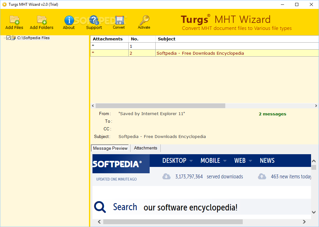319x227 pixels.
Task: Click the 463 new items today text
Action: click(291, 176)
